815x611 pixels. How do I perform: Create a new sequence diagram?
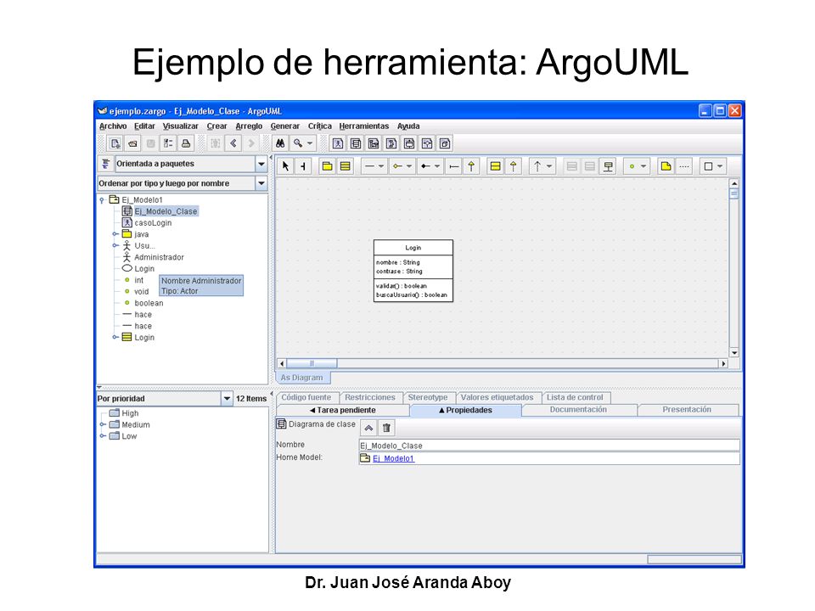click(374, 143)
